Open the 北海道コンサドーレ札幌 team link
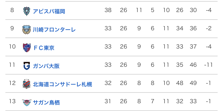Image resolution: width=223 pixels, height=111 pixels. coord(62,84)
